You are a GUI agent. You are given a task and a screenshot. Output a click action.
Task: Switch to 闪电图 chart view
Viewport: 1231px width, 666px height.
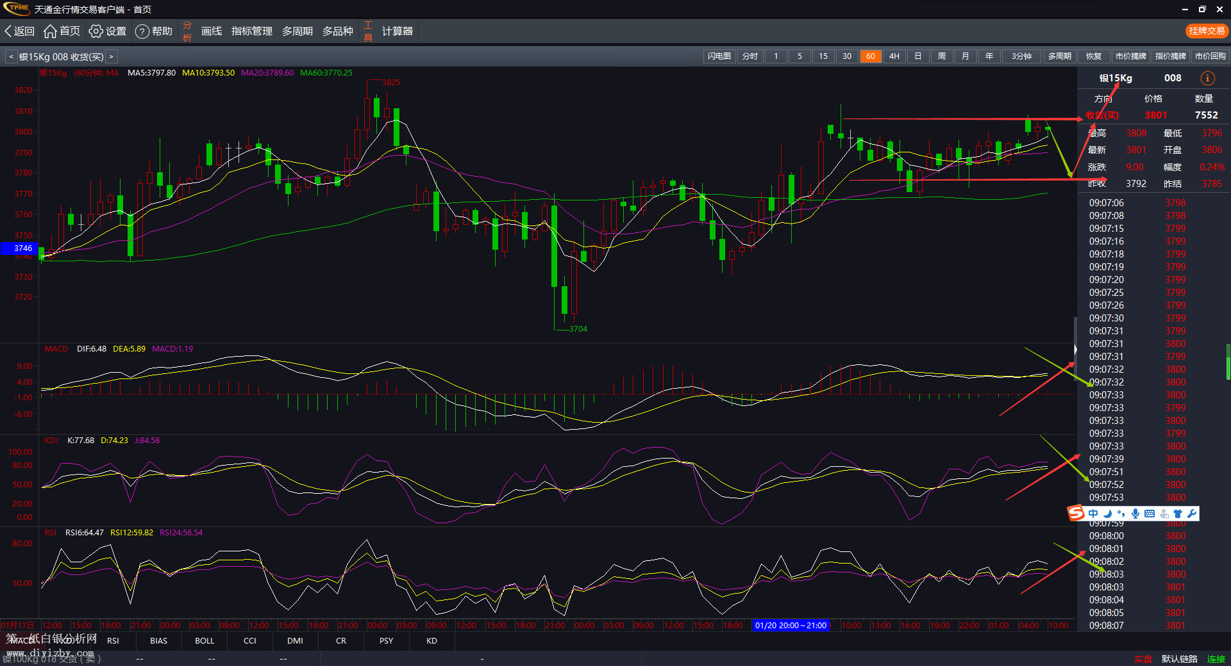(719, 56)
